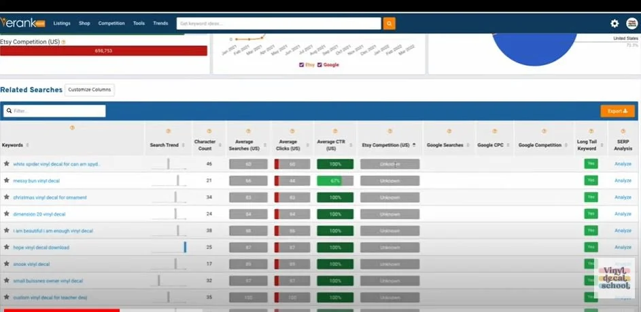
Task: Focus the table Filter input field
Action: click(x=54, y=111)
